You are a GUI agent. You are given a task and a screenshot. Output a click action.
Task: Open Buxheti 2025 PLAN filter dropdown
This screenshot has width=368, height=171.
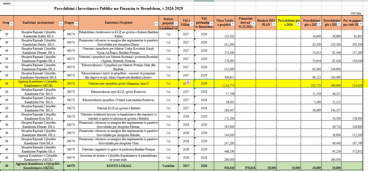(274, 24)
